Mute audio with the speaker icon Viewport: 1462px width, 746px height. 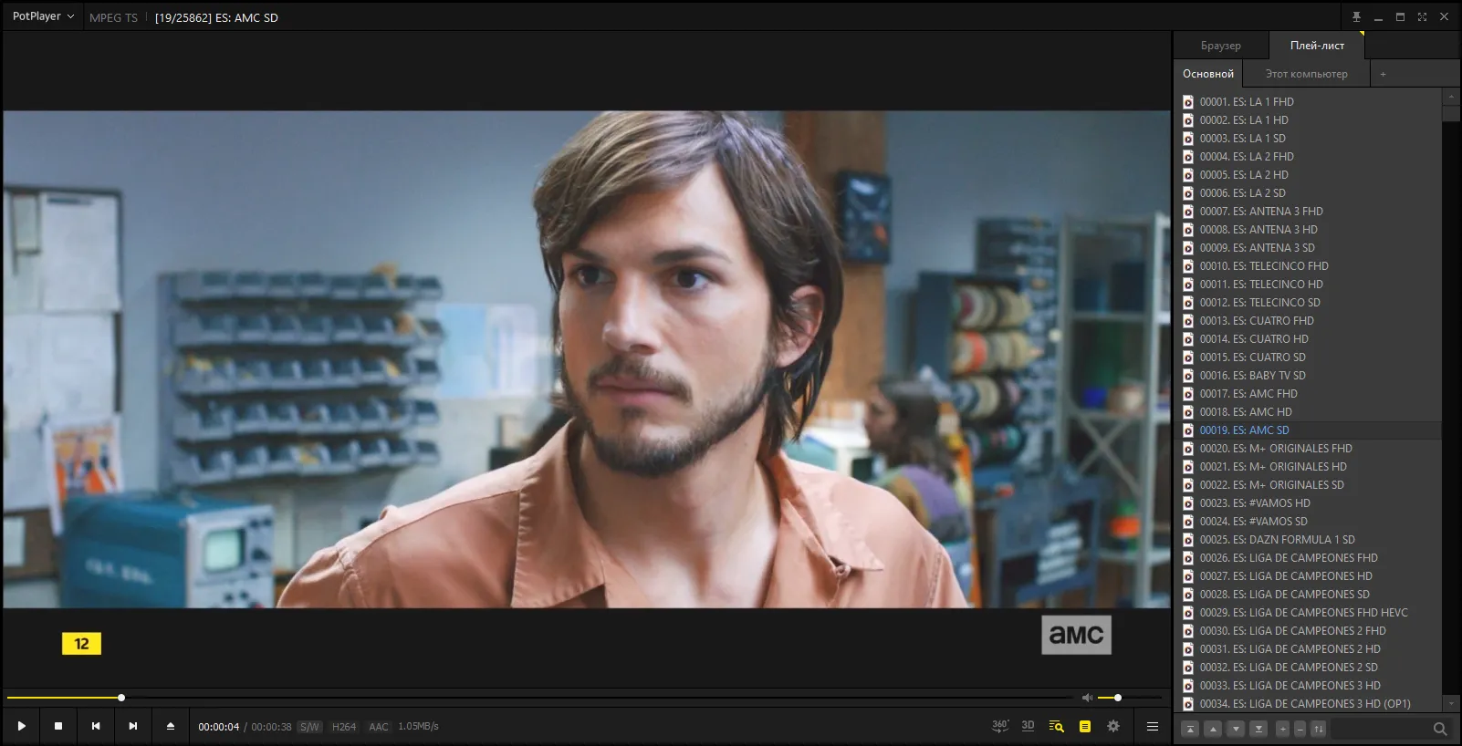1087,698
